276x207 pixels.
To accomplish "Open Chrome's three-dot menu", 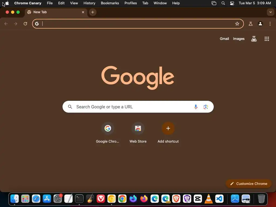I will 270,24.
